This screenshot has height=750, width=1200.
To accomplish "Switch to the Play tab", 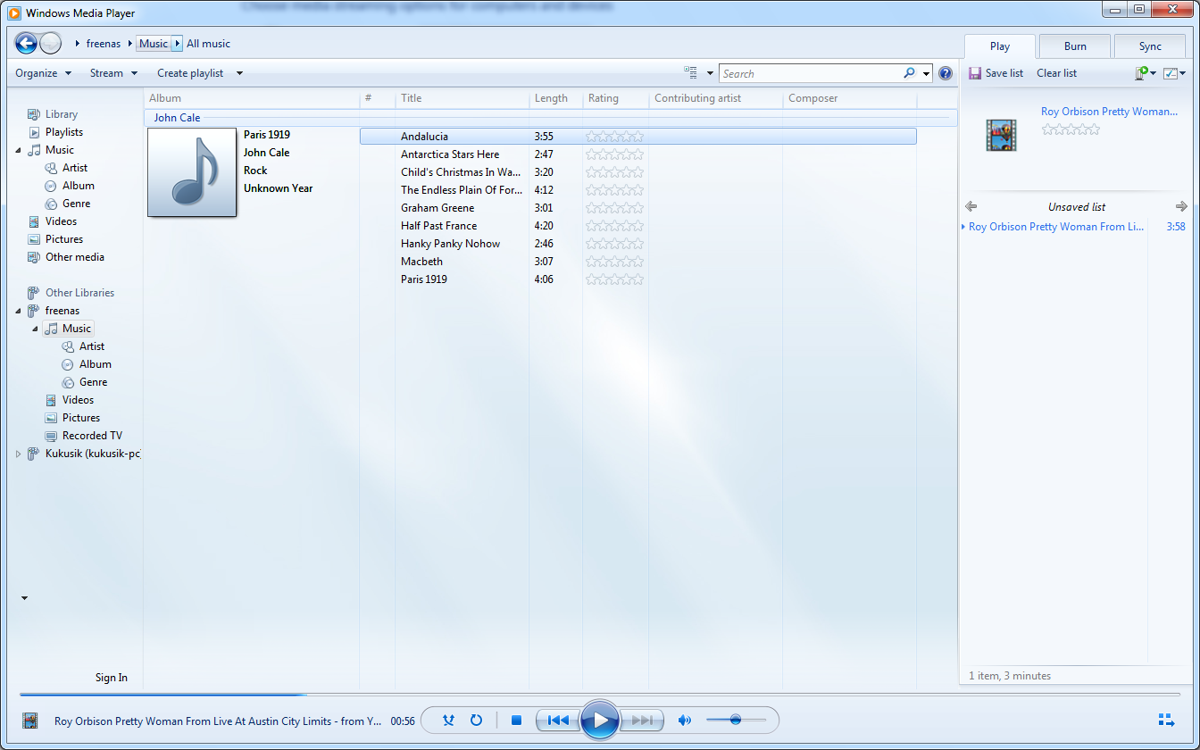I will pos(1000,46).
